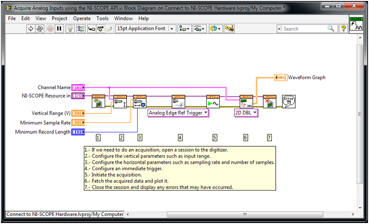Click the niScope Close session node
This screenshot has height=224, width=369.
click(x=269, y=102)
